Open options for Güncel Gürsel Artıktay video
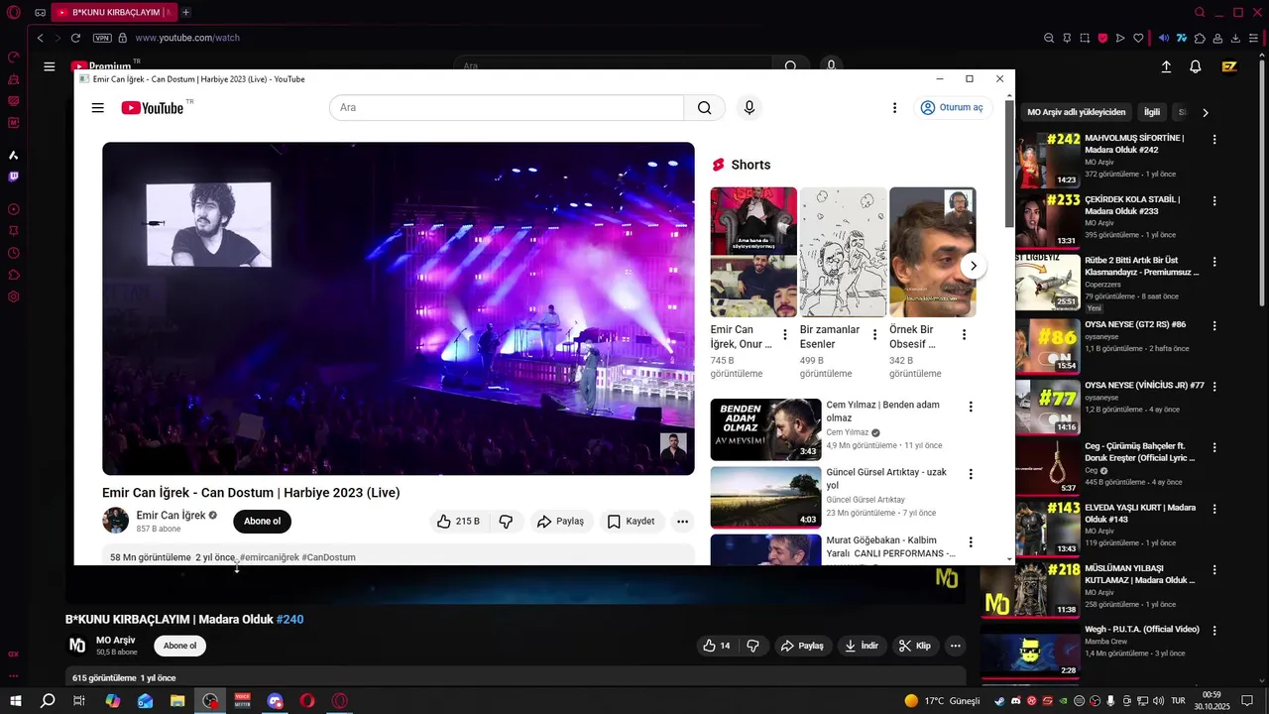Image resolution: width=1269 pixels, height=714 pixels. coord(971,474)
